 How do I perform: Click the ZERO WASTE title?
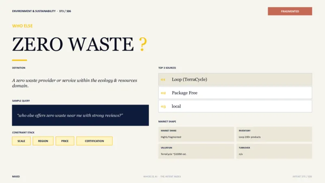point(73,44)
